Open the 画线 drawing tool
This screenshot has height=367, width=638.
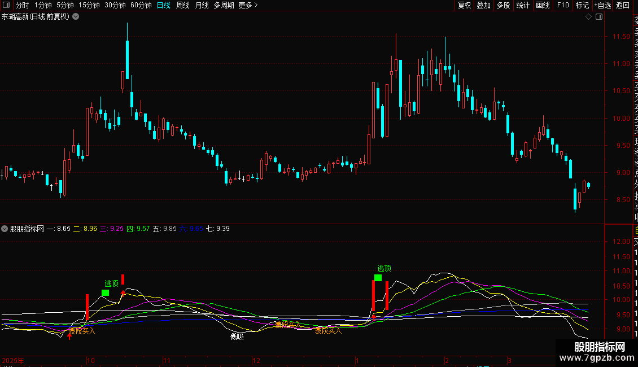pyautogui.click(x=543, y=5)
